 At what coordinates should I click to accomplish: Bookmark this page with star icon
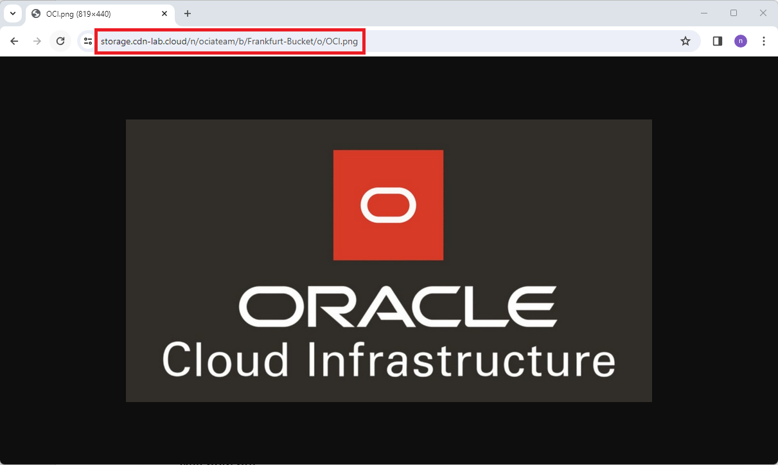point(685,41)
